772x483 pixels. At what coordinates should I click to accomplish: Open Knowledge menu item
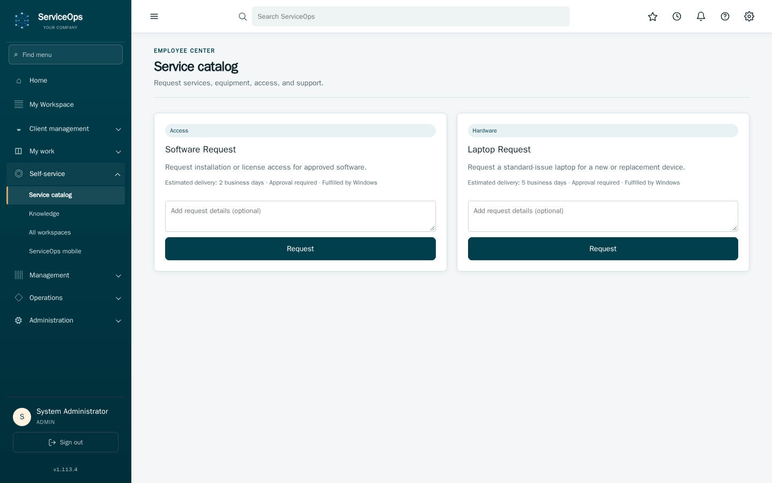click(x=66, y=214)
